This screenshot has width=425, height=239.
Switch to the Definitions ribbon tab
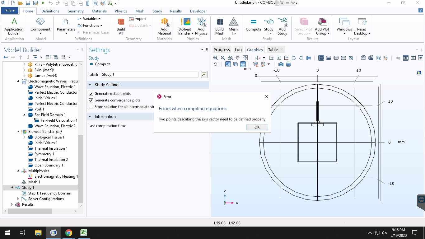click(50, 11)
